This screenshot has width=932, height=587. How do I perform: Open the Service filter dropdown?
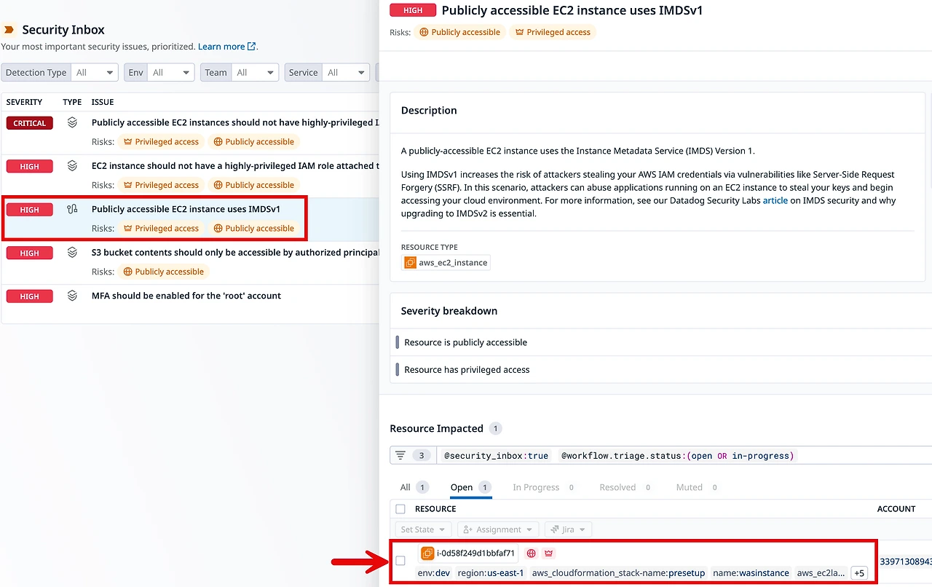[x=346, y=72]
